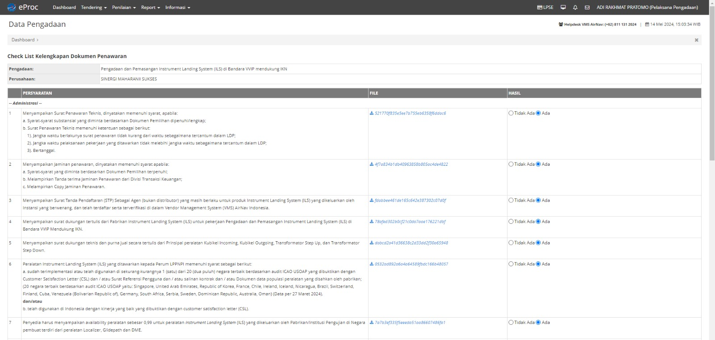The image size is (715, 340).
Task: Close the Dashboard breadcrumb panel with X
Action: coord(696,40)
